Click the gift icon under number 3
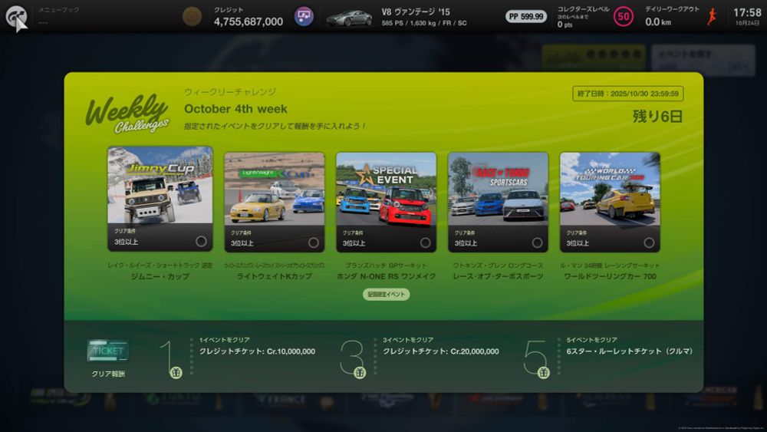 click(360, 373)
